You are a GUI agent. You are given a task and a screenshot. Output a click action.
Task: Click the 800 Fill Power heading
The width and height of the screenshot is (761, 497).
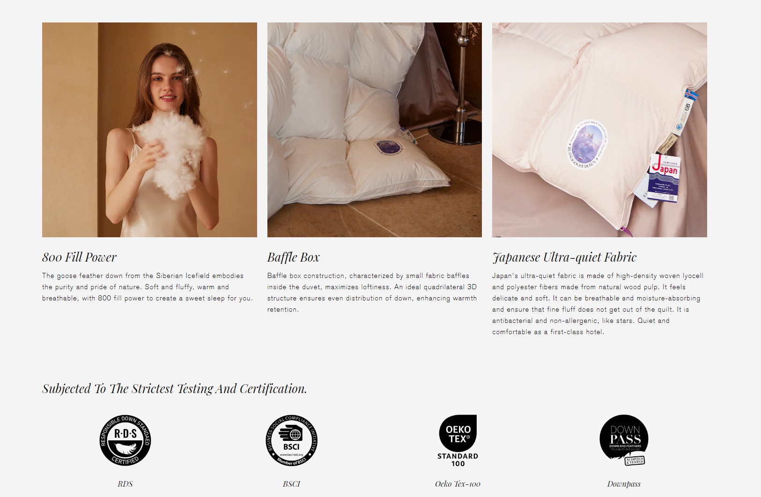(x=79, y=257)
